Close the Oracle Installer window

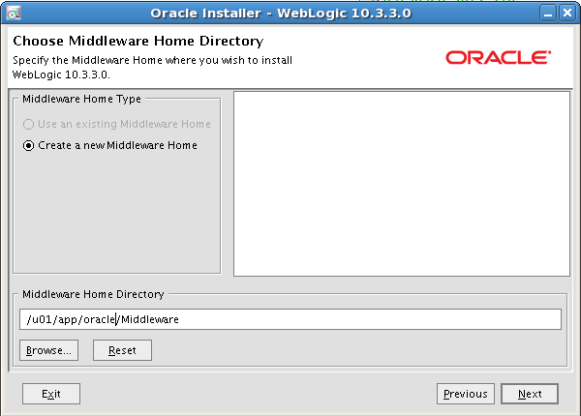click(567, 14)
